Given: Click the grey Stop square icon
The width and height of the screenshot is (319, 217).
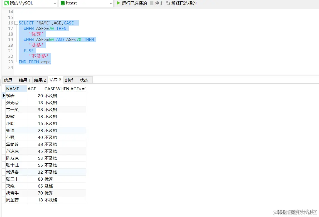Looking at the screenshot, I should [x=151, y=3].
